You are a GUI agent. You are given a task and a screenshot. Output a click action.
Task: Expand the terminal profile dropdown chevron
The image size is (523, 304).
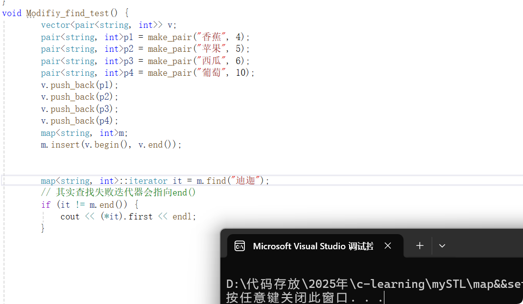(442, 246)
